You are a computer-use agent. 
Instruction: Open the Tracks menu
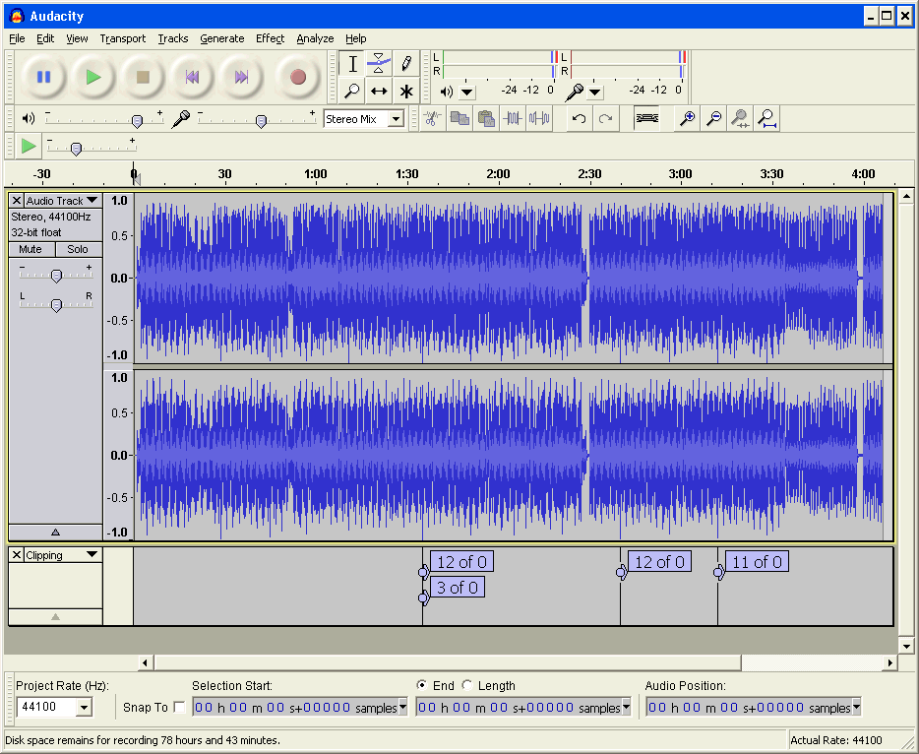(x=173, y=38)
